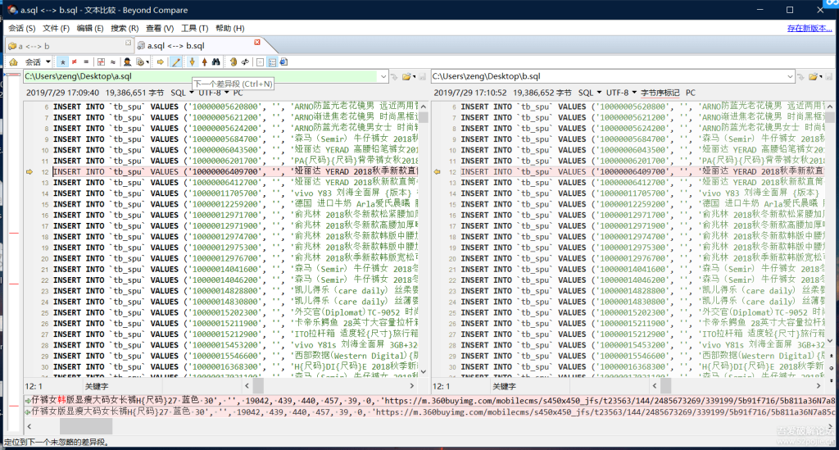Viewport: 839px width, 450px height.
Task: Open the 会话 (S) menu
Action: coord(22,28)
